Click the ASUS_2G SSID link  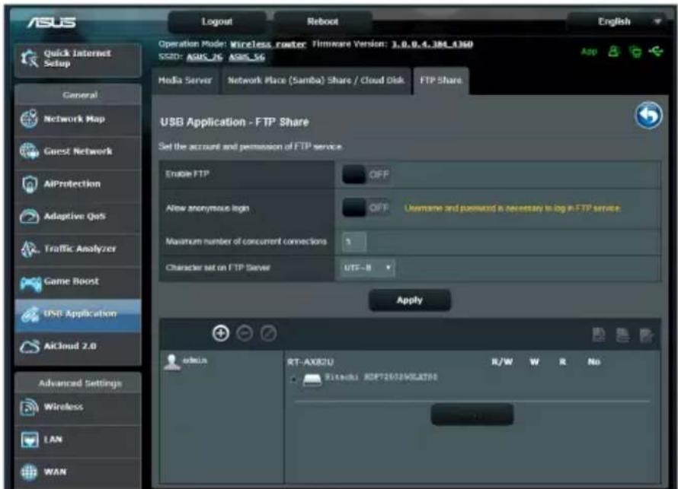(204, 57)
